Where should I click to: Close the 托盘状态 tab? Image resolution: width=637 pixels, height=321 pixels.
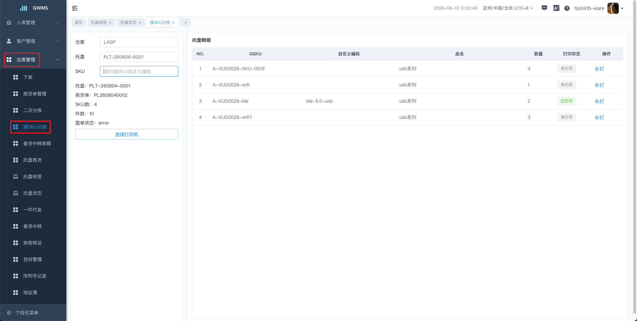click(x=140, y=23)
